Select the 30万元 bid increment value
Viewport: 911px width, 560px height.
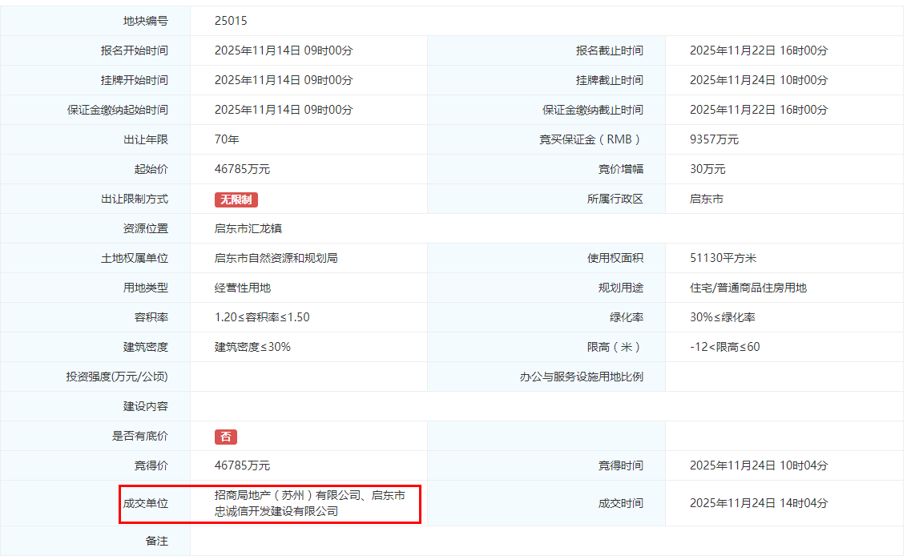click(x=707, y=169)
